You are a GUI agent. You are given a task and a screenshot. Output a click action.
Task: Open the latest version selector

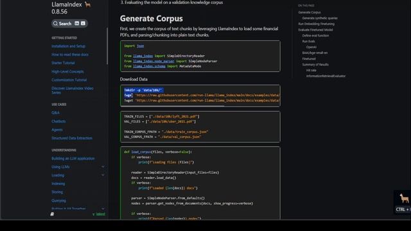[x=98, y=214]
